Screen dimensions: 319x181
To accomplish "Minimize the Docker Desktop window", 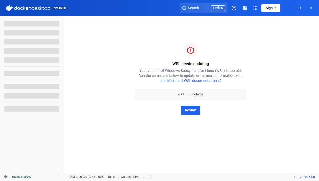I will [288, 8].
